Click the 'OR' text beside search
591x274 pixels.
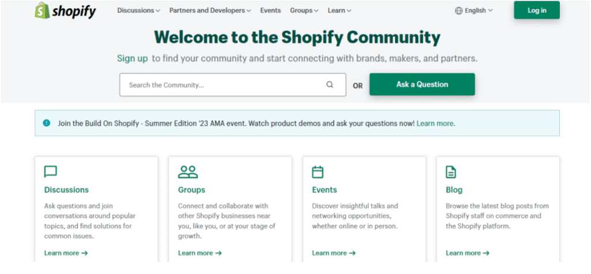pos(358,86)
